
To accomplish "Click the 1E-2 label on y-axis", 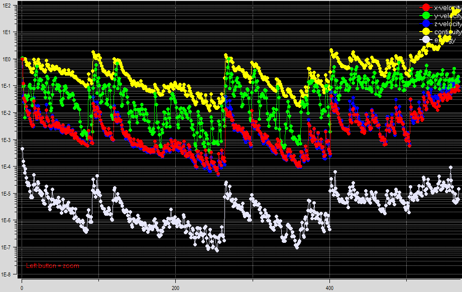I will [10, 113].
